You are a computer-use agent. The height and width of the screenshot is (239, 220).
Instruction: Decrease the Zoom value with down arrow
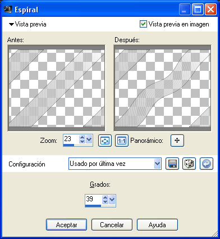82,142
